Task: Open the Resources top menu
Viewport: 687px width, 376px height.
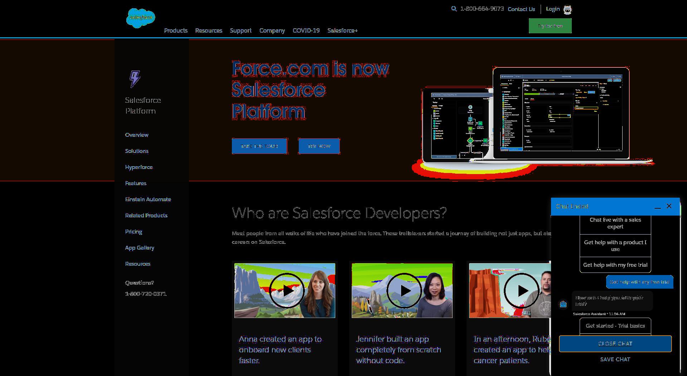Action: pyautogui.click(x=209, y=30)
